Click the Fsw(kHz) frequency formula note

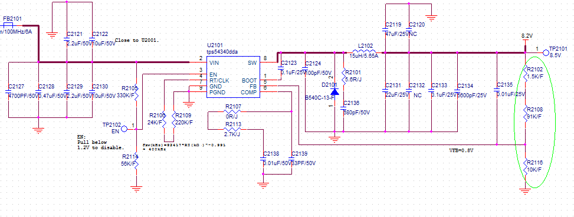tap(184, 147)
